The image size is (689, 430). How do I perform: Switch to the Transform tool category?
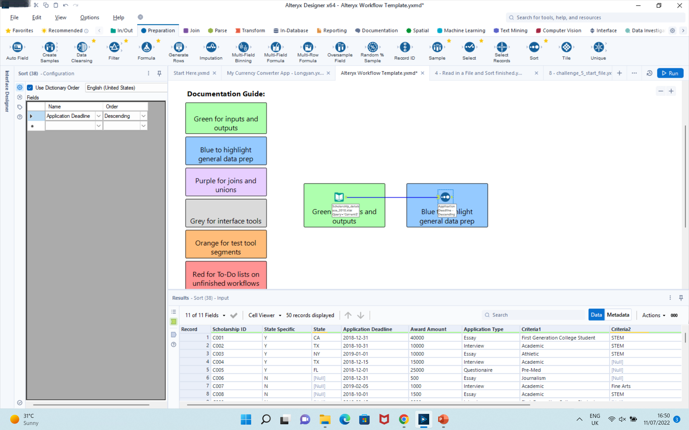[x=250, y=30]
